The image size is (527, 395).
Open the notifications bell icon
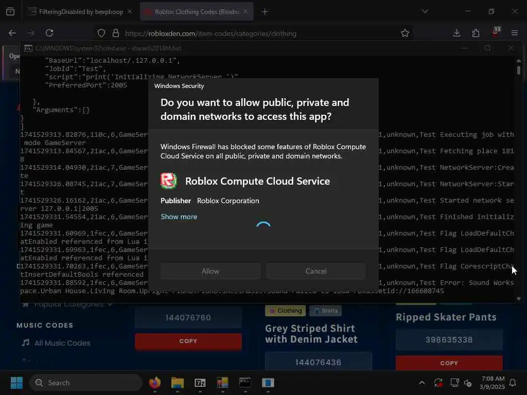[x=513, y=383]
